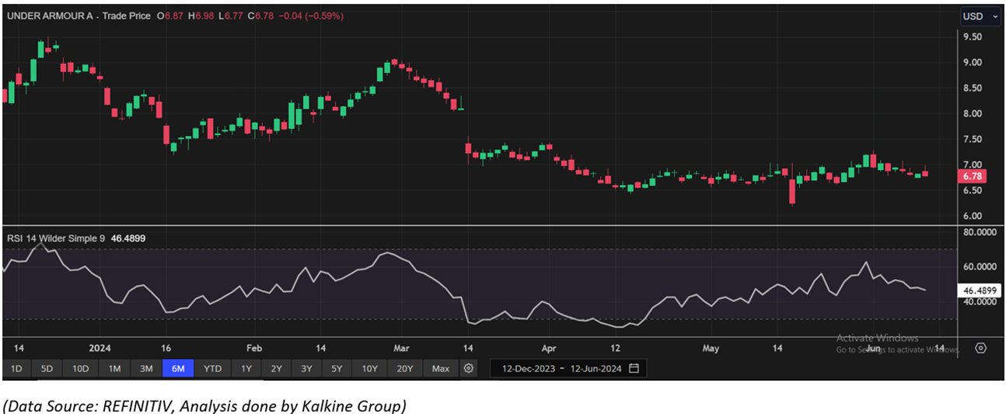The width and height of the screenshot is (1006, 414).
Task: Switch range to 1Y
Action: click(246, 368)
